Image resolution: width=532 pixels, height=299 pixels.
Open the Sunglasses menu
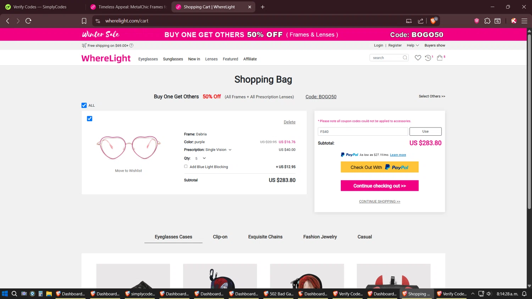tap(173, 59)
